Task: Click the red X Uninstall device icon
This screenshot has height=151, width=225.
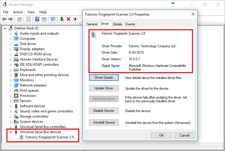Action: coord(69,19)
